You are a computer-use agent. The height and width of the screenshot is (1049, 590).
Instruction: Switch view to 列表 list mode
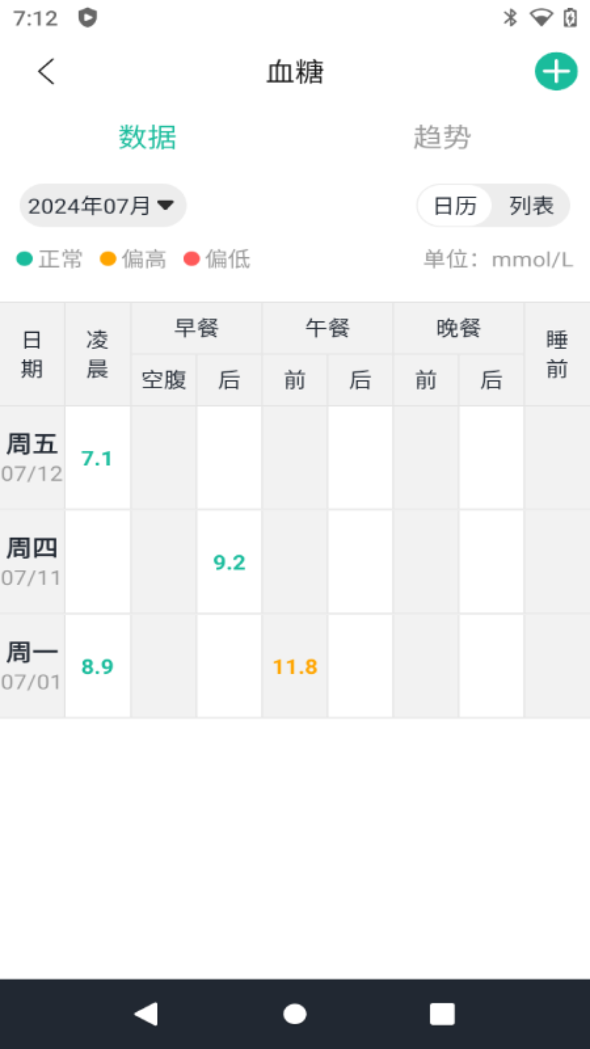531,206
